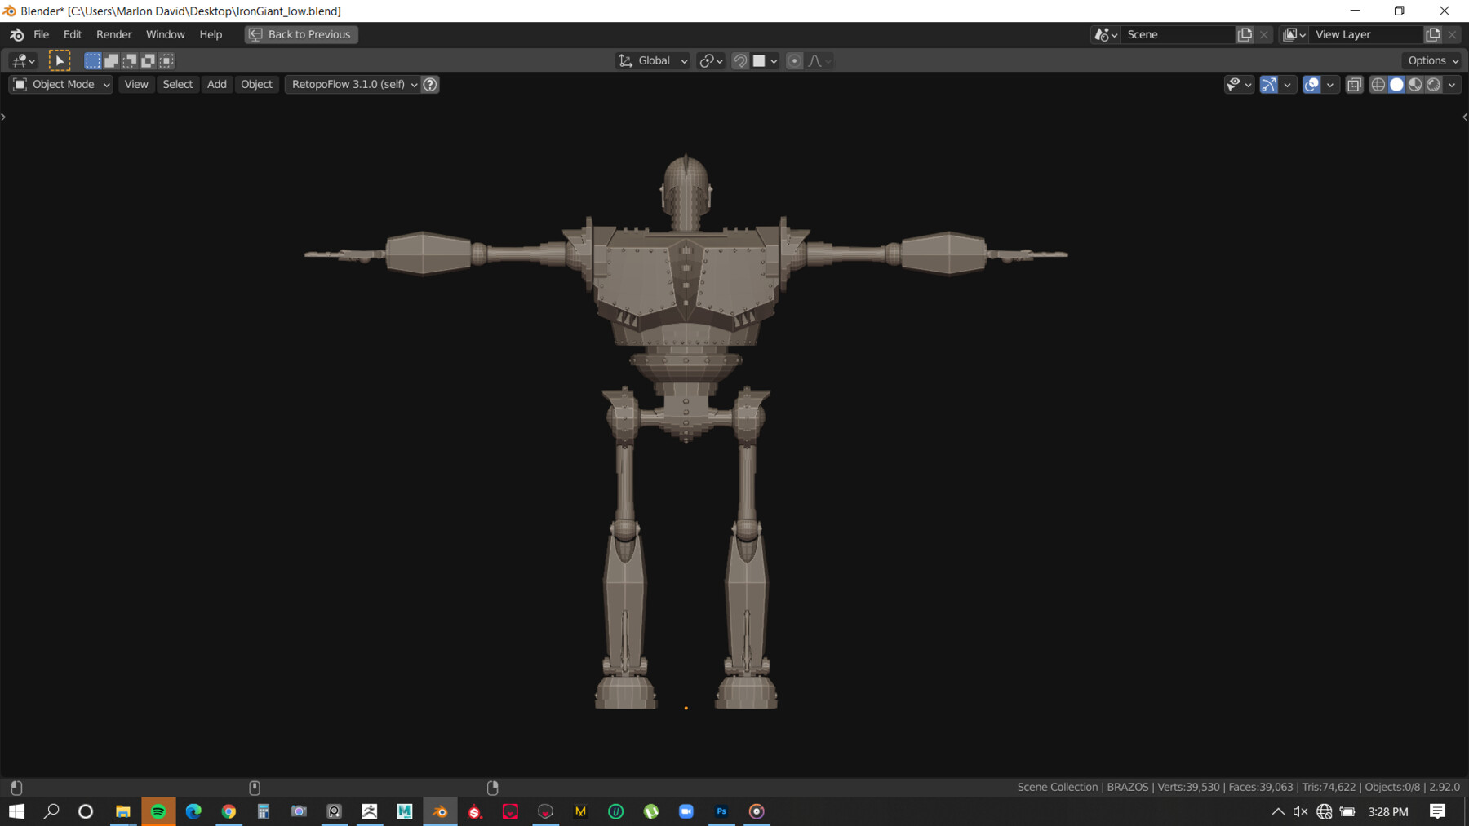Expand the Transform Orientation Global dropdown
This screenshot has width=1469, height=826.
click(x=651, y=60)
